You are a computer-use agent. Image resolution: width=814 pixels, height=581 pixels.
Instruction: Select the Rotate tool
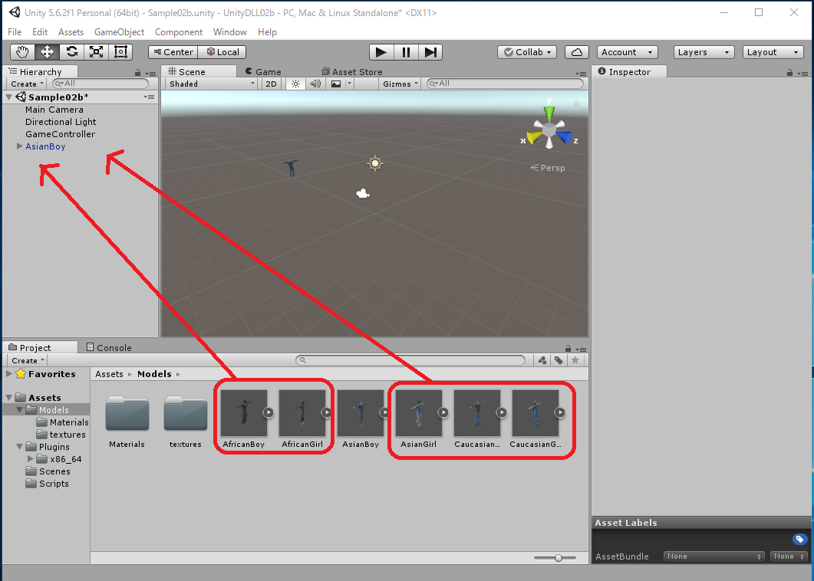(x=71, y=52)
